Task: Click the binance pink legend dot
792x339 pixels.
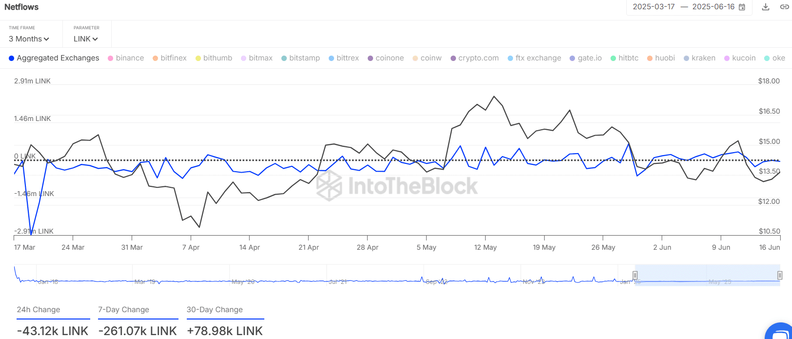Action: coord(111,58)
